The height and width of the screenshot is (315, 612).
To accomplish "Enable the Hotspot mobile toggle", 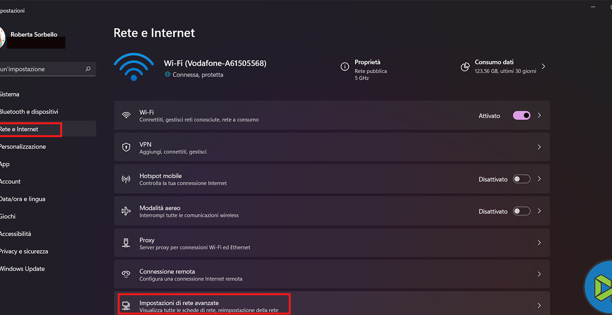I will point(522,179).
